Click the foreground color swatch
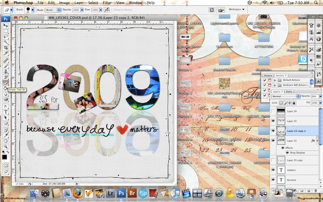The image size is (323, 202). pos(4,157)
